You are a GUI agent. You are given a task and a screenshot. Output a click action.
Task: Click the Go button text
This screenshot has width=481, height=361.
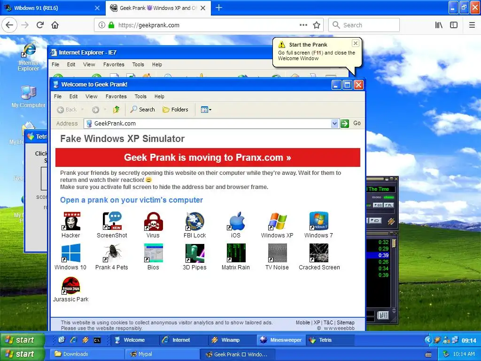tap(357, 123)
